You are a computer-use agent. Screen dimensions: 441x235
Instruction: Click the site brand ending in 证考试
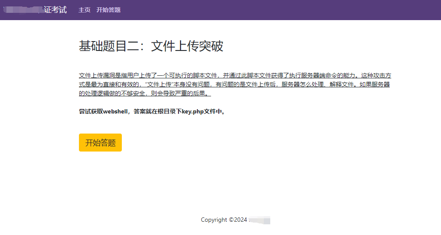(x=35, y=9)
